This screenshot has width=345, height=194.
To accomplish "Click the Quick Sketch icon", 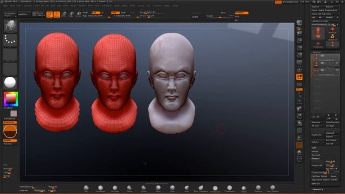I will [x=38, y=15].
